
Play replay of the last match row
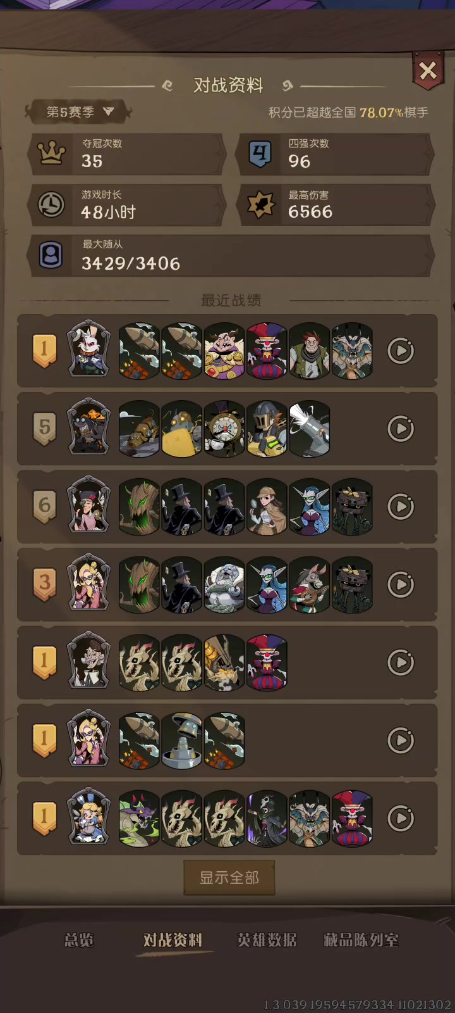[x=401, y=818]
